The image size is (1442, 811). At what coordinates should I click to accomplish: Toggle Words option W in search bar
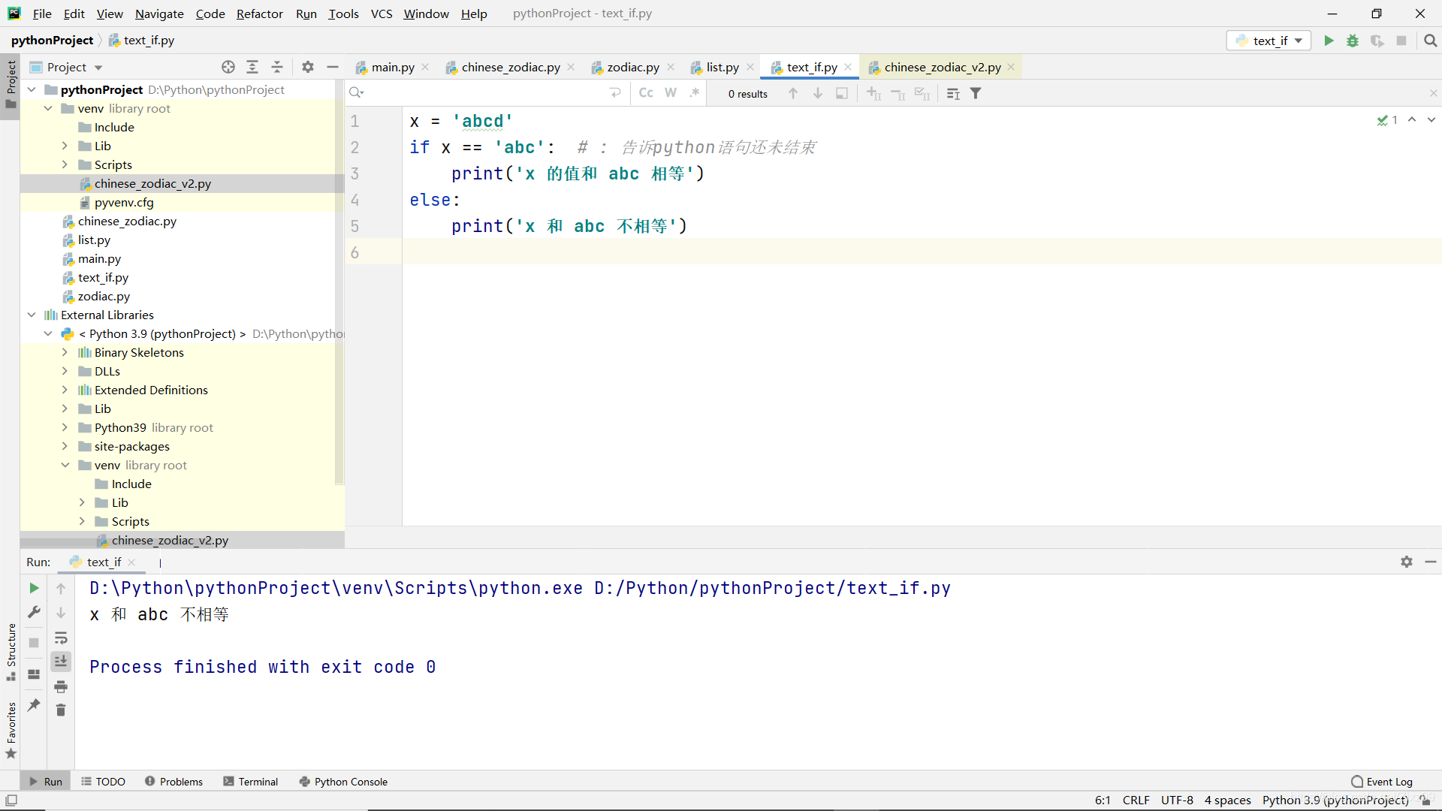(x=671, y=93)
